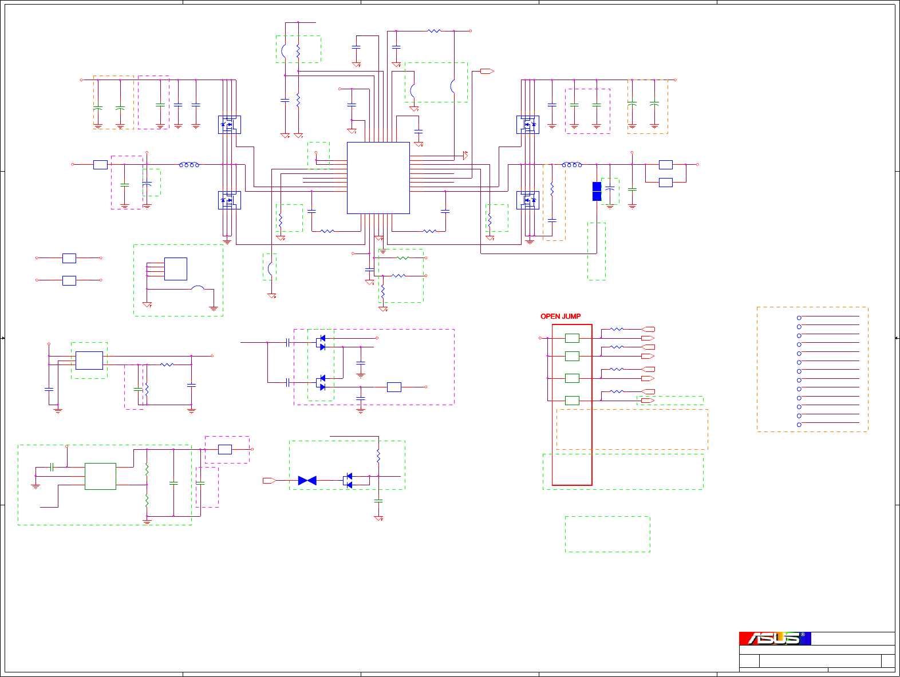Select the upper-right MOSFET symbol
The width and height of the screenshot is (900, 677).
click(x=528, y=125)
